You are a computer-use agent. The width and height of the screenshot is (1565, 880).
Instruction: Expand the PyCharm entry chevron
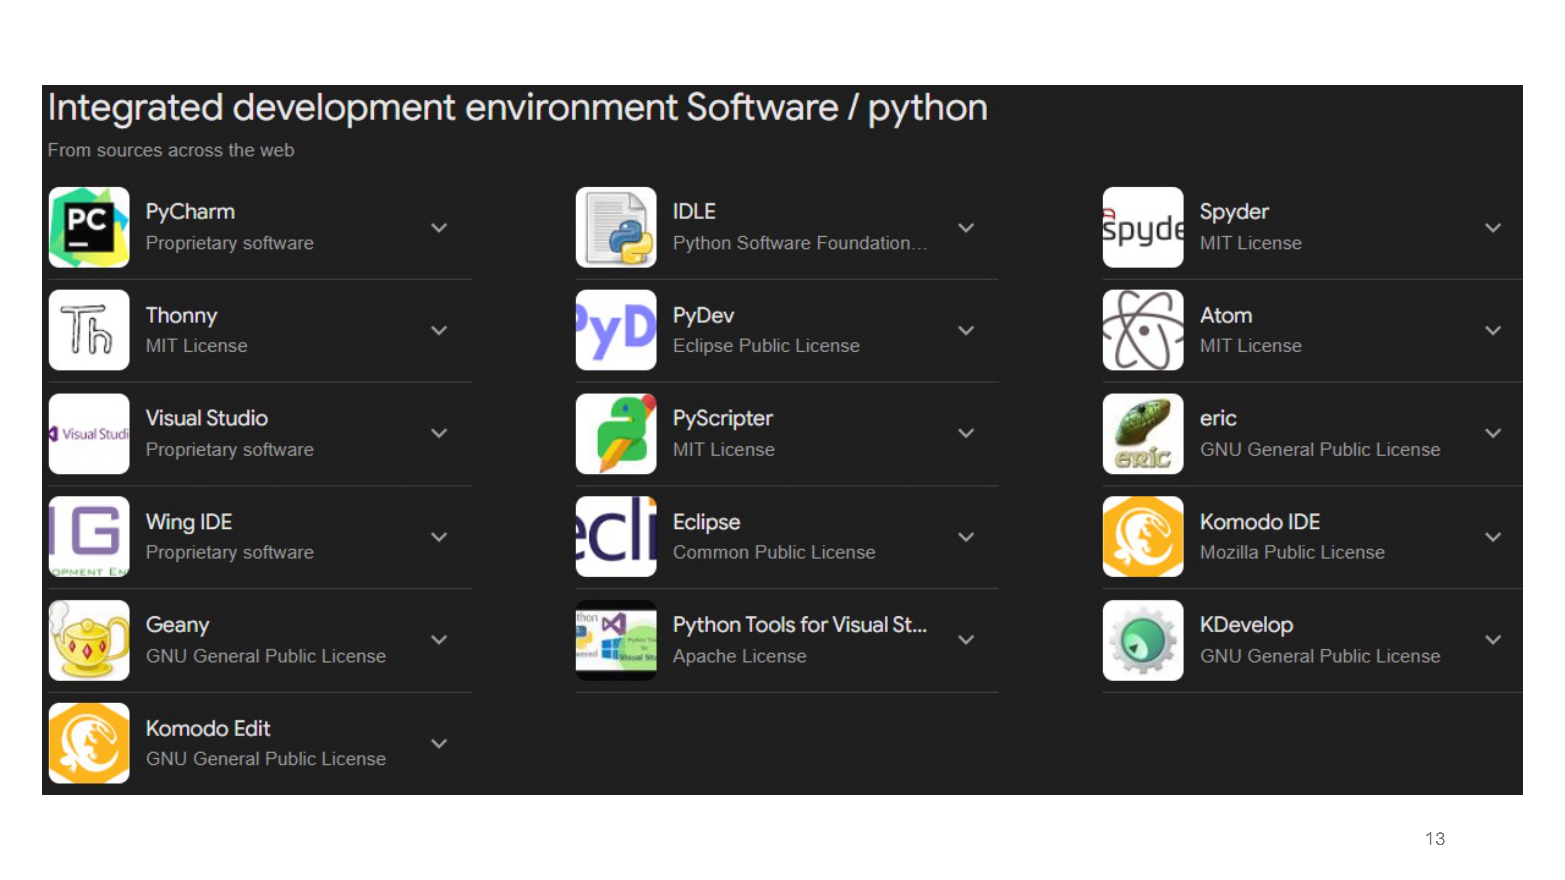coord(439,228)
